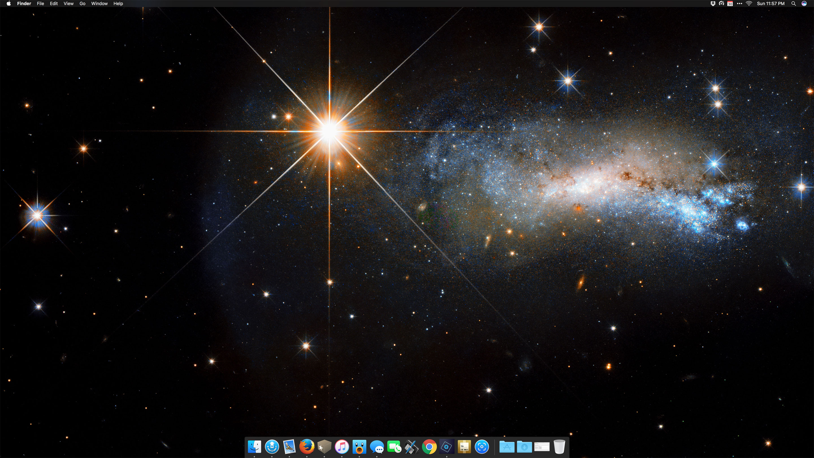This screenshot has height=458, width=814.
Task: Open Spotlight search magnifier
Action: (x=793, y=3)
